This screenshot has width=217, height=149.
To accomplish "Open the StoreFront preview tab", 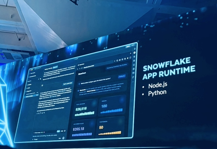I will (x=81, y=65).
